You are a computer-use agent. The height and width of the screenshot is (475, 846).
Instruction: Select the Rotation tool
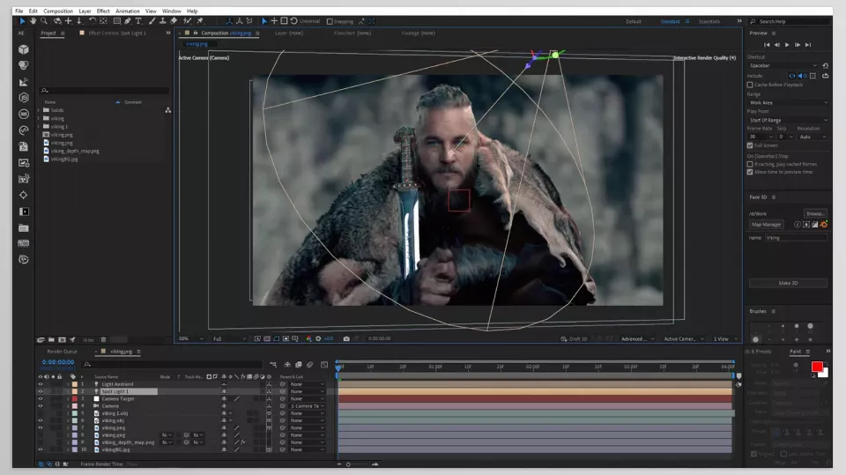(93, 21)
